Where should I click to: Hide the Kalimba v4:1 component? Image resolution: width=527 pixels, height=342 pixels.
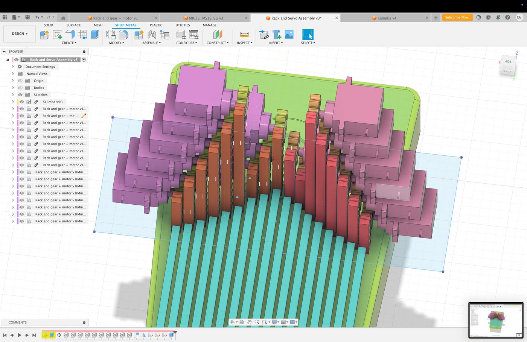tap(22, 102)
